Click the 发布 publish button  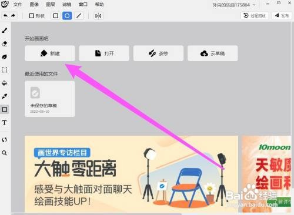(282, 15)
